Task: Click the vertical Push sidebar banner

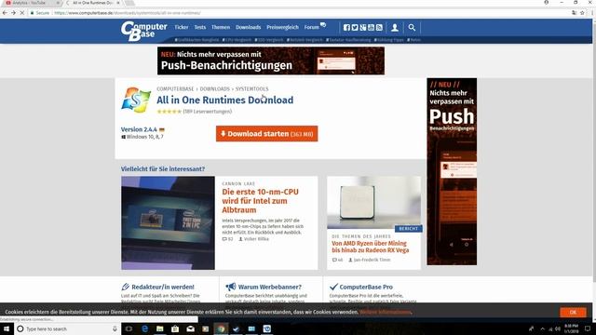Action: click(x=452, y=171)
